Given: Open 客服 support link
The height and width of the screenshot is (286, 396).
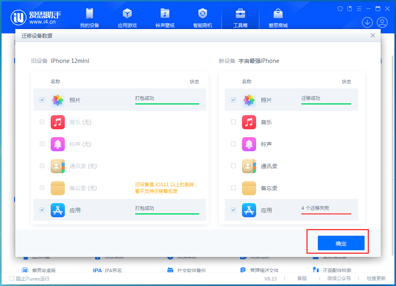Looking at the screenshot, I should tap(302, 279).
